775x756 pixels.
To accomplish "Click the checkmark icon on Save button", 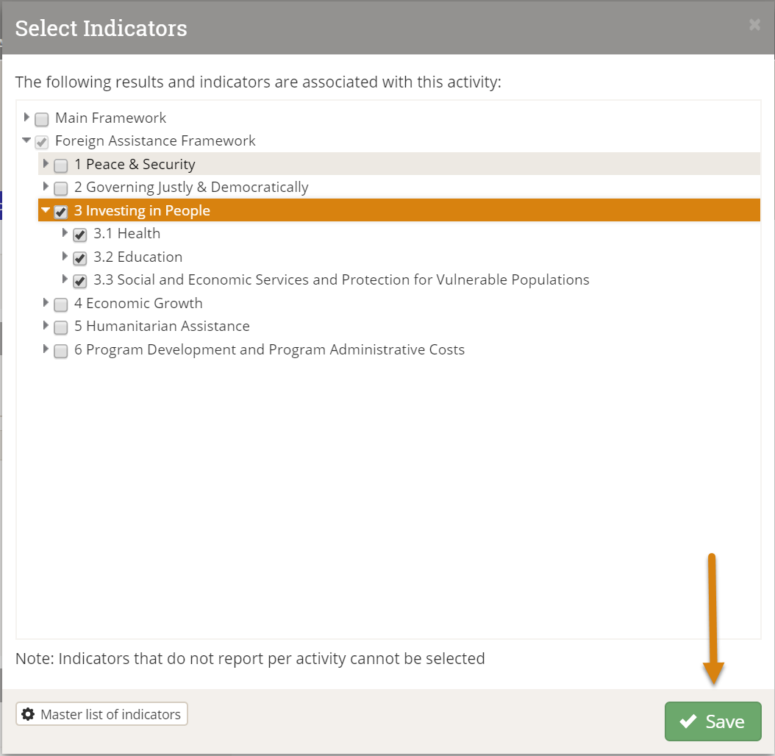I will 688,721.
